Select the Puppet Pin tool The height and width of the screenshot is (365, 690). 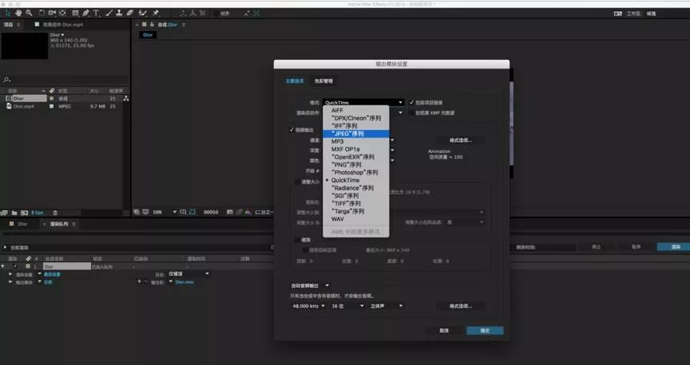click(156, 14)
